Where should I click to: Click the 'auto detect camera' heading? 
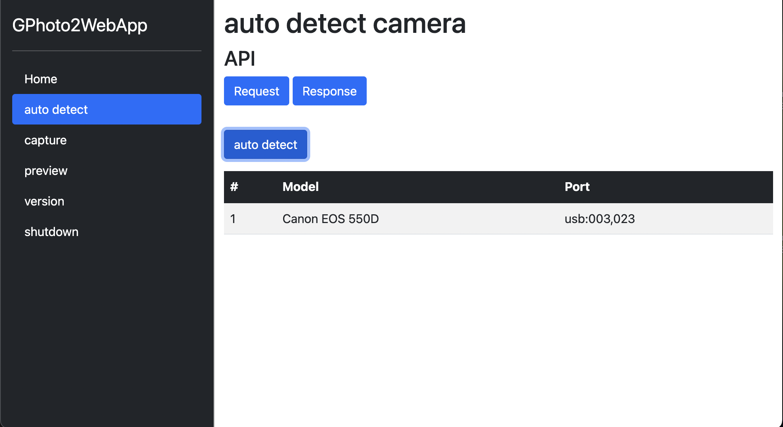[345, 23]
